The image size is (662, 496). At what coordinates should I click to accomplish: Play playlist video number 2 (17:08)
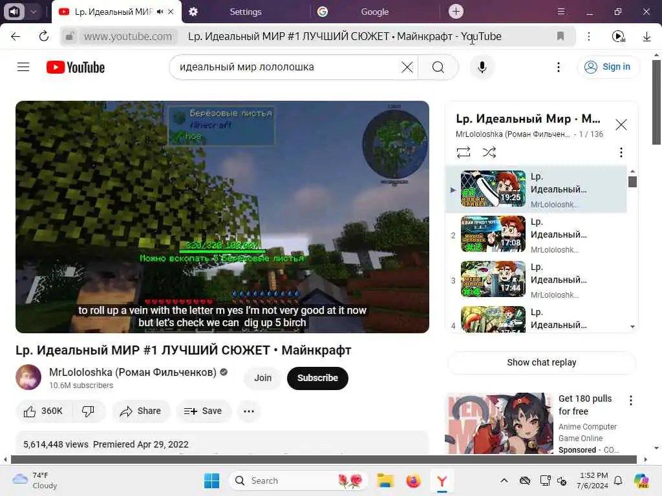coord(493,234)
